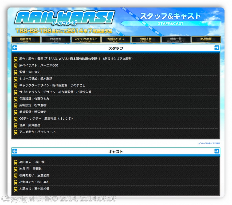Select the スタッフ&キャスト tab
The width and height of the screenshot is (232, 205).
pyautogui.click(x=86, y=40)
